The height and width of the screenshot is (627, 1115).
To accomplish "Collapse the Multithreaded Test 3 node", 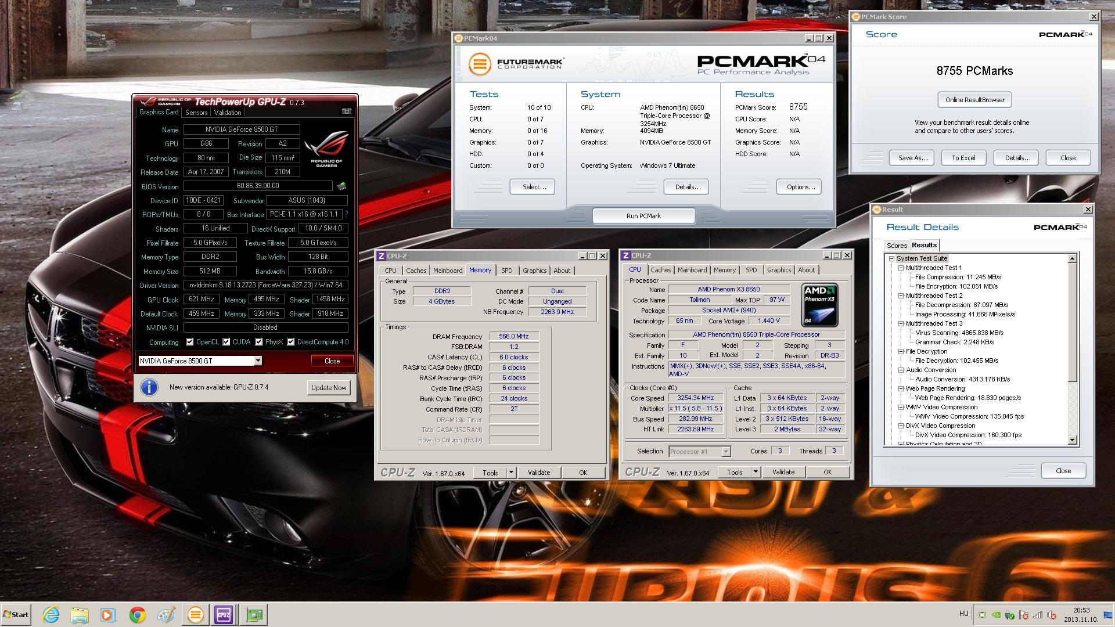I will (x=901, y=323).
